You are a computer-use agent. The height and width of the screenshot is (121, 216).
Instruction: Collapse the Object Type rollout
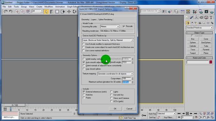click(x=199, y=33)
